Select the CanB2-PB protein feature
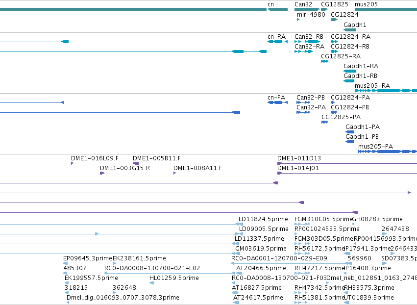This screenshot has width=417, height=305. pos(303,102)
